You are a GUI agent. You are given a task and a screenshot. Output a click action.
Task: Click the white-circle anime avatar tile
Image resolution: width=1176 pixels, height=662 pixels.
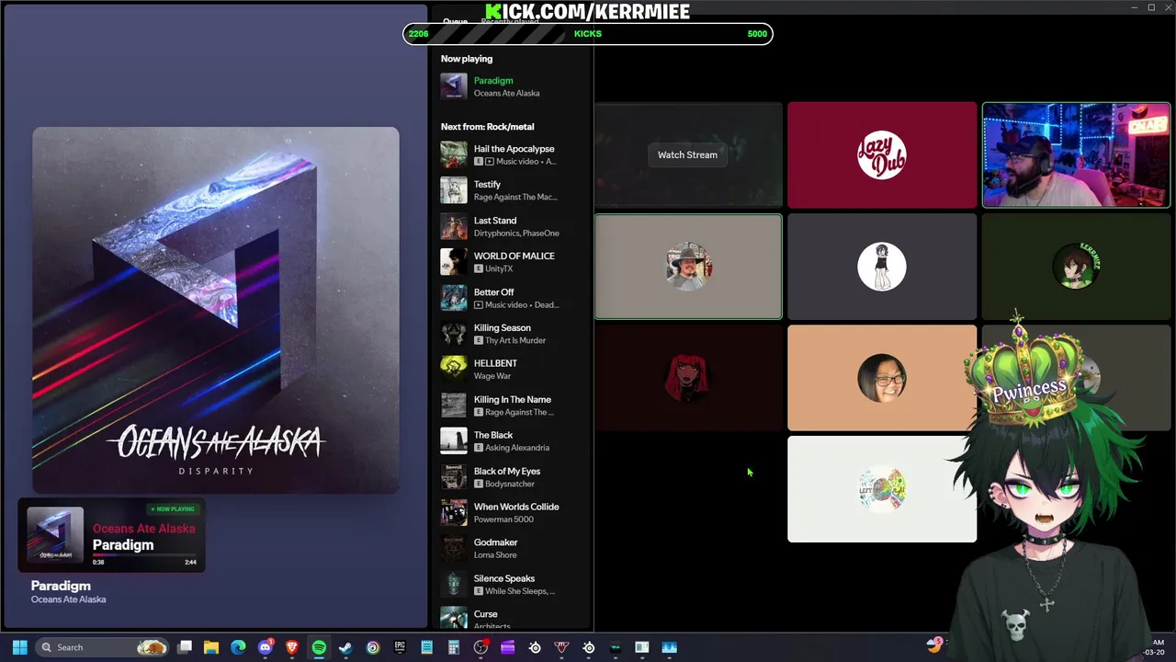pos(882,267)
